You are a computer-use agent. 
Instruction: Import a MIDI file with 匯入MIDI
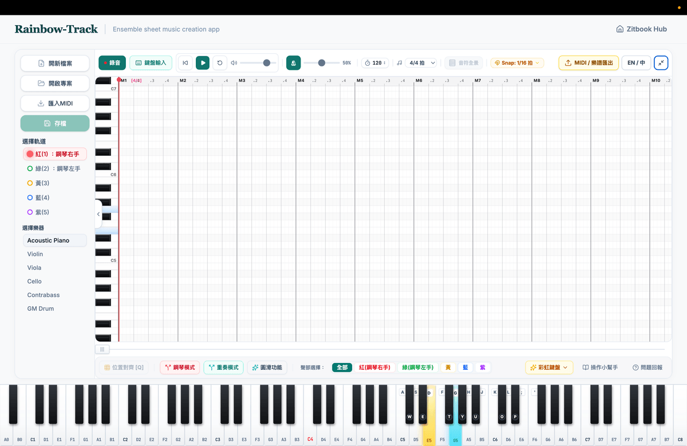click(55, 104)
